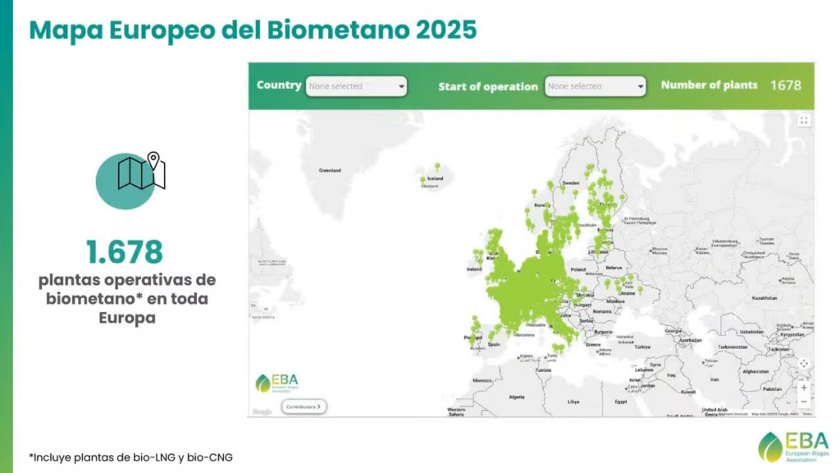The height and width of the screenshot is (473, 840).
Task: Open the Country dropdown
Action: click(x=356, y=86)
